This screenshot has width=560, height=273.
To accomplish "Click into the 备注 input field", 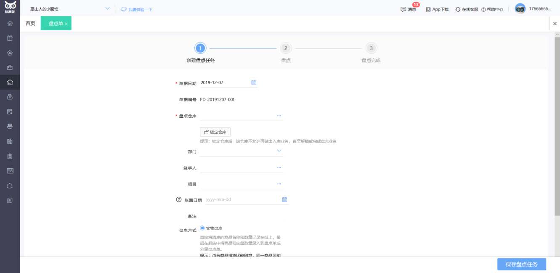I will click(241, 216).
